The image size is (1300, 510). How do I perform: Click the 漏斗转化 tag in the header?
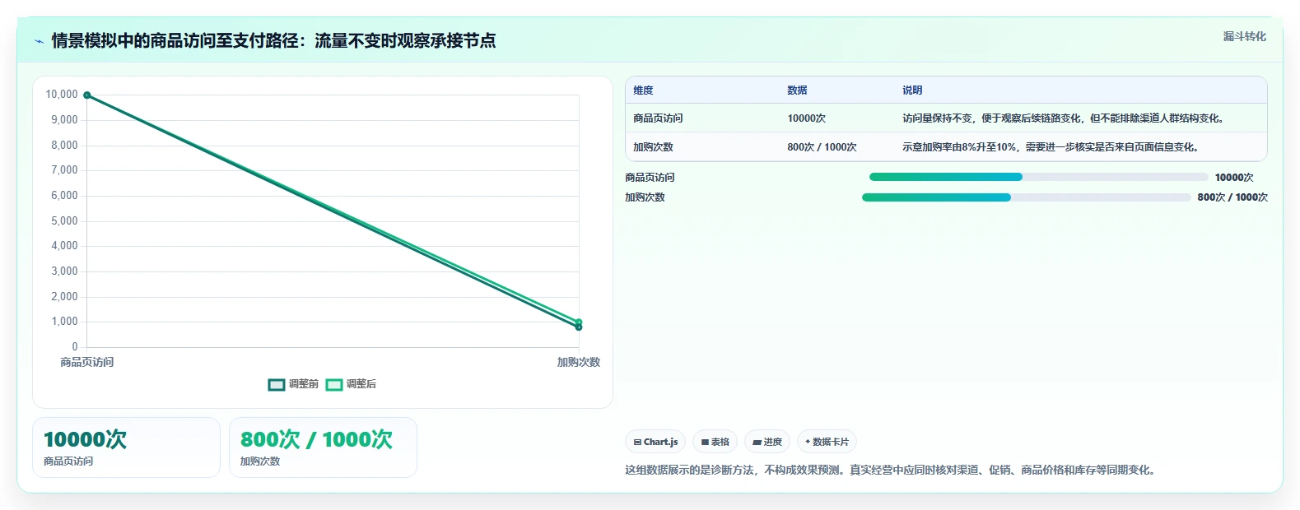click(1244, 36)
